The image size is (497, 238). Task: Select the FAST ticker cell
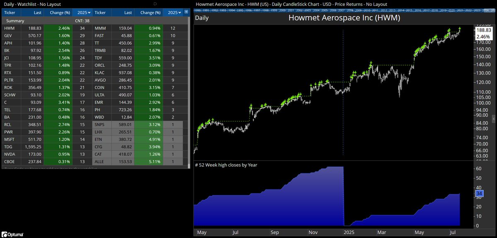(102, 36)
